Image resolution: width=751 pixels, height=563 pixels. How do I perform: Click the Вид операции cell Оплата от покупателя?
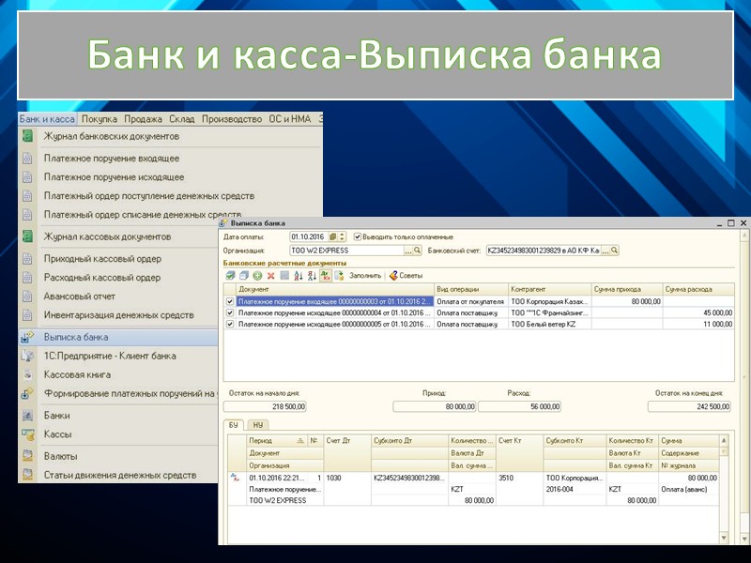click(x=471, y=301)
